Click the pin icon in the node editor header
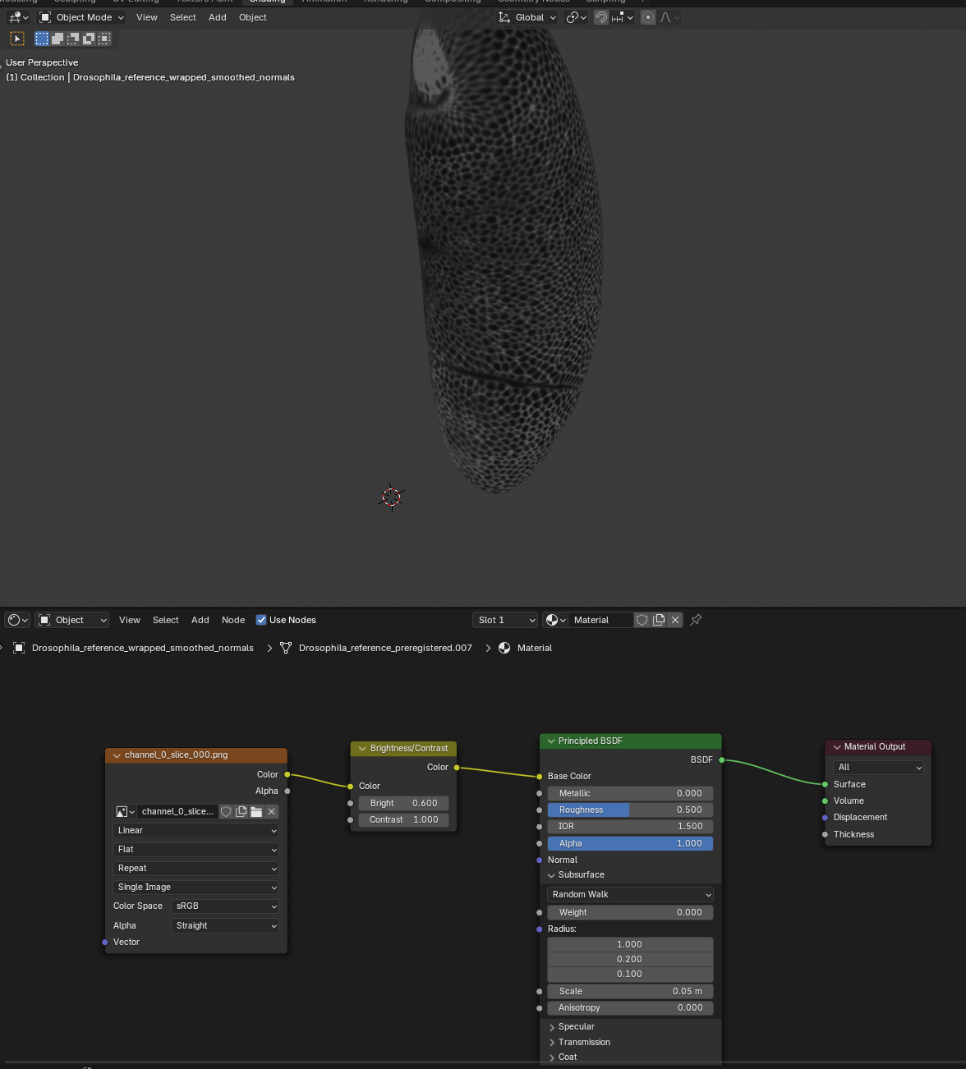 pyautogui.click(x=696, y=620)
